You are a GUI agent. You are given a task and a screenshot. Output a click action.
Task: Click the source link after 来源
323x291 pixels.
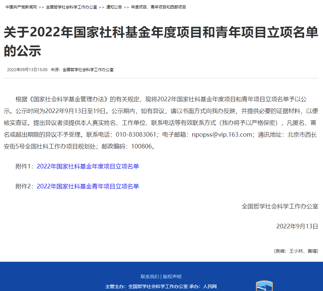[x=88, y=70]
